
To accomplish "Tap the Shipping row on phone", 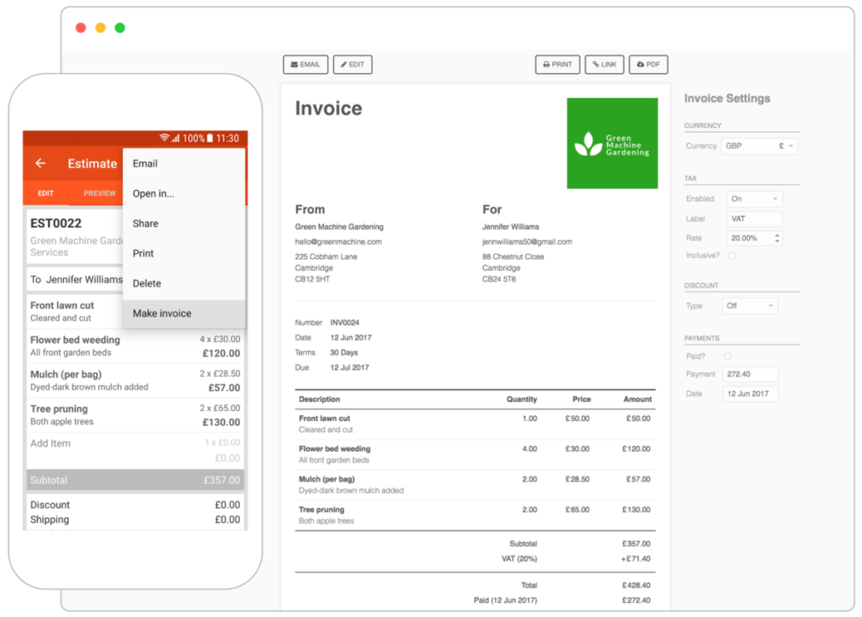I will pyautogui.click(x=136, y=519).
